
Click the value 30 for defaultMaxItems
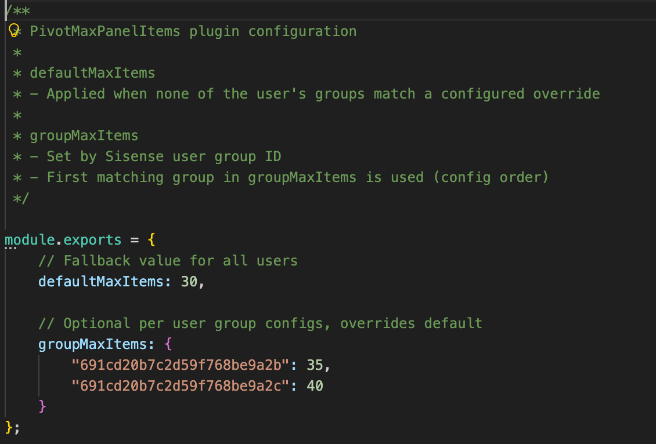189,282
